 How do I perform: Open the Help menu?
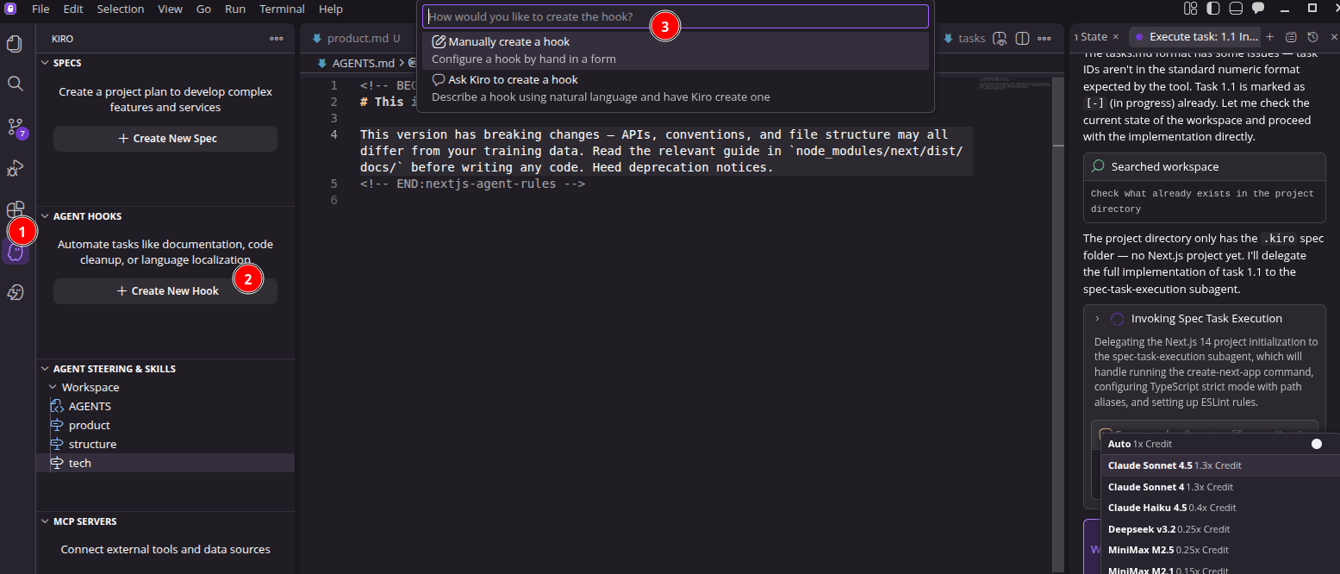(331, 9)
